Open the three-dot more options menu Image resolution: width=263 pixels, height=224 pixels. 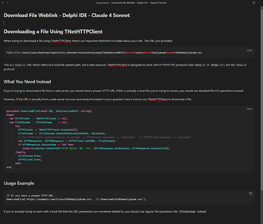point(259,3)
